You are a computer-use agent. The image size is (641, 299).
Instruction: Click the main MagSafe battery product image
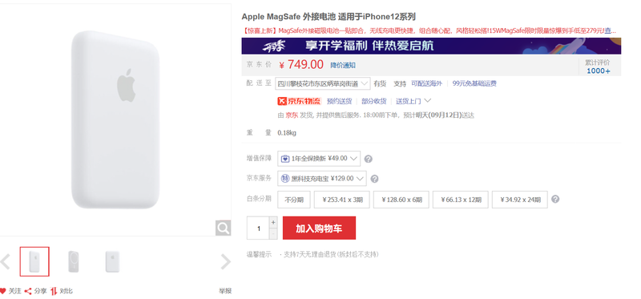click(115, 120)
